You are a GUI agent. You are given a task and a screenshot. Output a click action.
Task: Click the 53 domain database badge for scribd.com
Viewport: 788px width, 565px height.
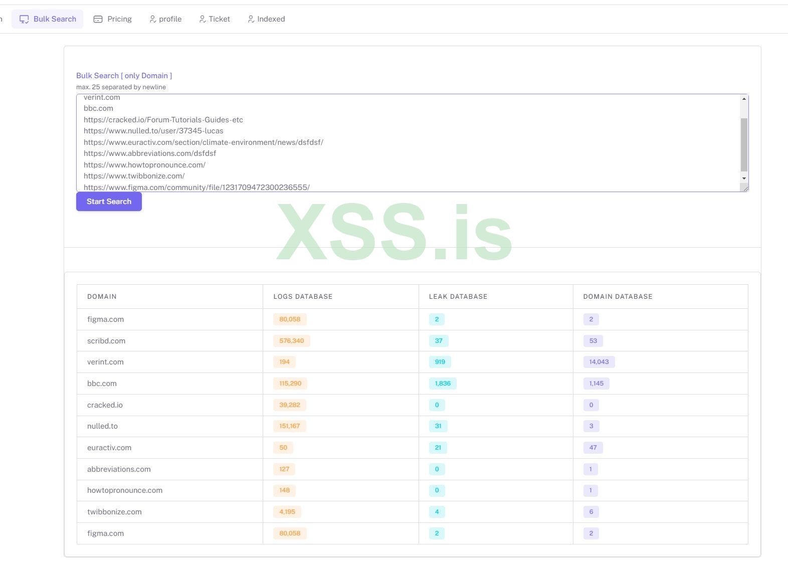pyautogui.click(x=593, y=341)
